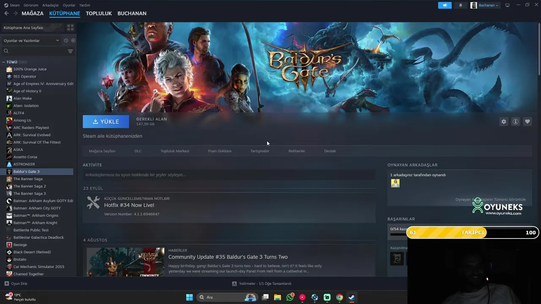Click the Black Desert (Retired) icon
Screen dimensions: 541x304
tap(9, 252)
